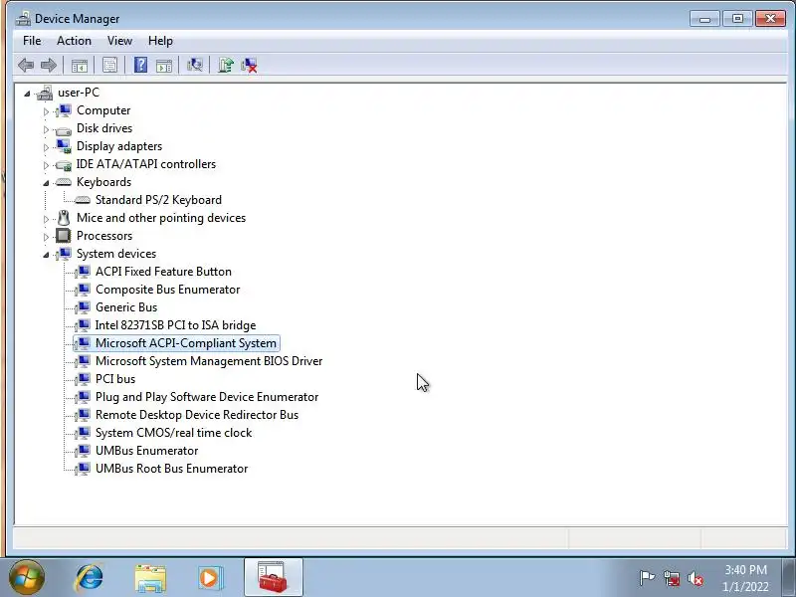Click the Show desktop strip
796x597 pixels.
tap(789, 577)
